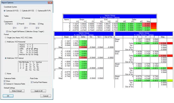Image resolution: width=174 pixels, height=103 pixels.
Task: Select the None format option
Action: 6,74
